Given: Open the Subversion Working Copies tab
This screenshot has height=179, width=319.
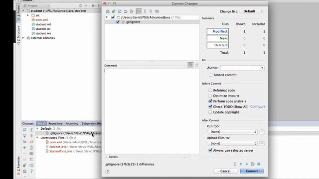Looking at the screenshot, I should click(x=91, y=123).
